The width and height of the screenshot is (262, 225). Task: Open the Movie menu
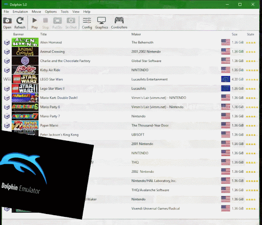36,12
